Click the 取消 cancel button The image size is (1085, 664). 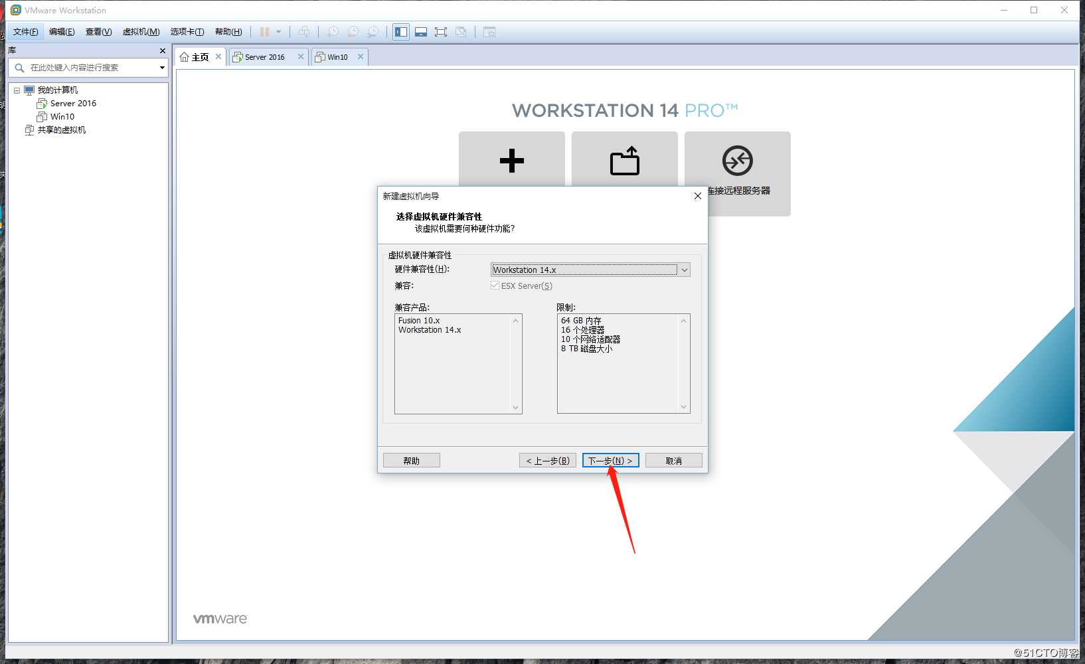pos(674,460)
